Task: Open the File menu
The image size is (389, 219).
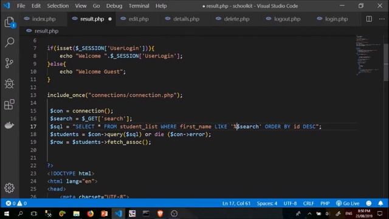Action: [x=21, y=5]
